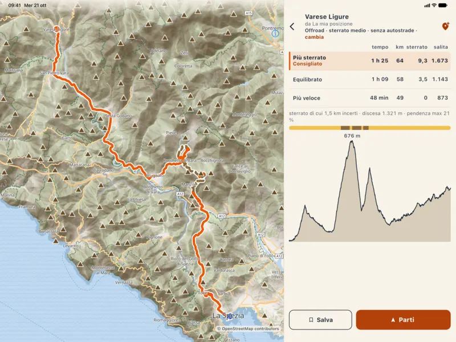The width and height of the screenshot is (456, 342).
Task: Tap the 'Brugnato' map label
Action: coord(155,176)
